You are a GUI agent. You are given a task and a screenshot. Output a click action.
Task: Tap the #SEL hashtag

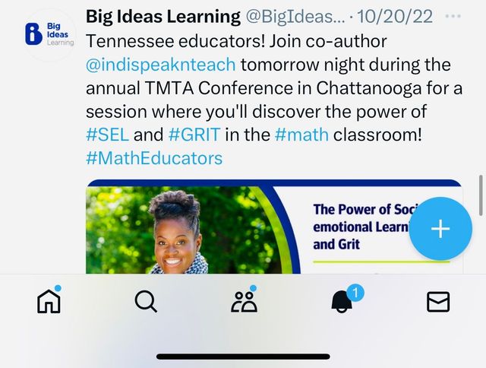tap(107, 135)
